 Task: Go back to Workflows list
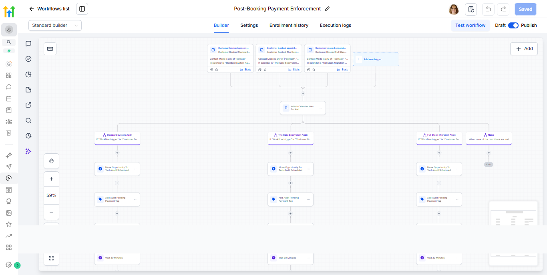(x=49, y=9)
